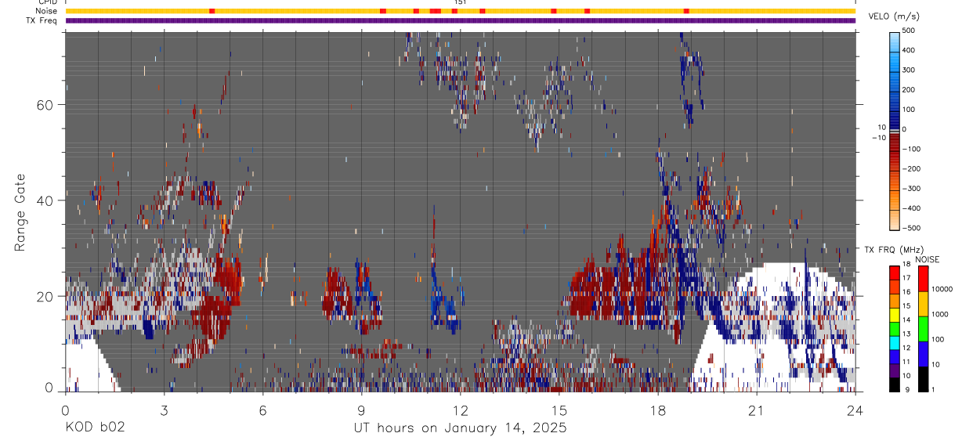Click the 16 label on the TX FRQ scale
Image resolution: width=962 pixels, height=444 pixels.
907,291
